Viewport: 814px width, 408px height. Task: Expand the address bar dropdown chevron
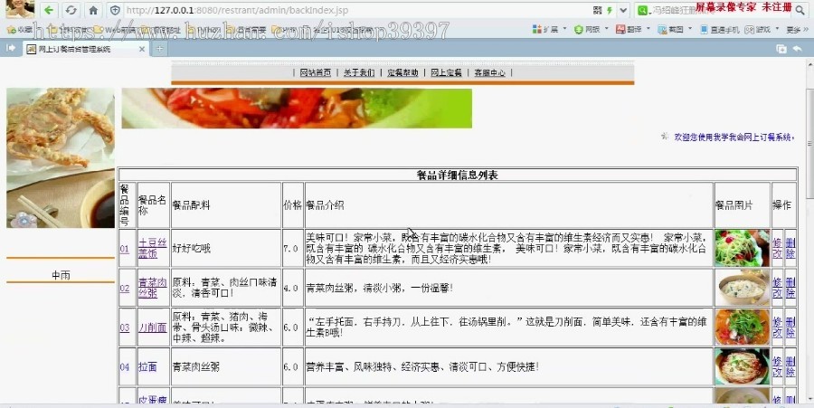point(623,10)
